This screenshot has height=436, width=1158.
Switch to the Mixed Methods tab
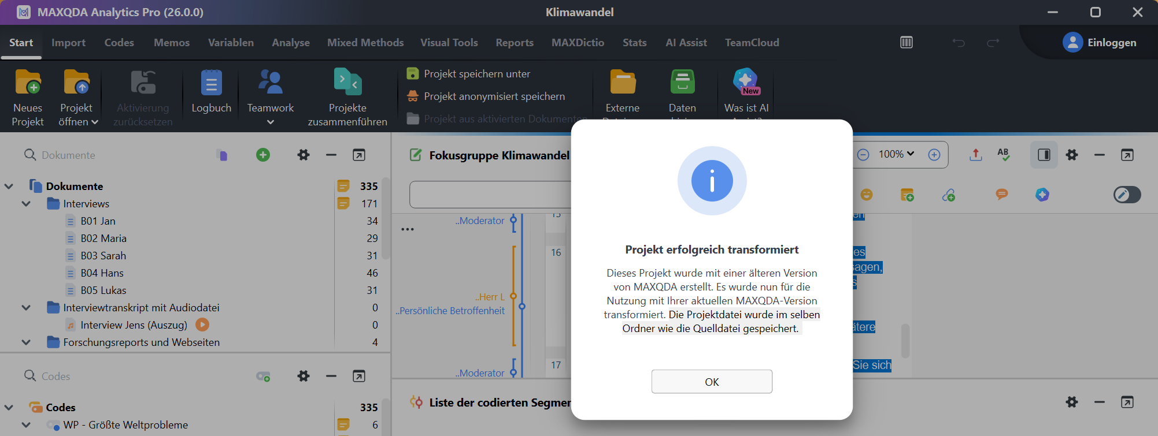coord(365,43)
